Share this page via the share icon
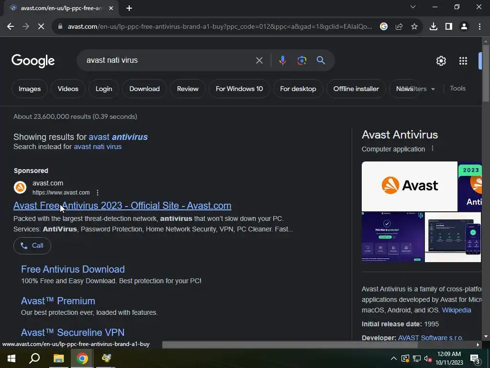The height and width of the screenshot is (368, 490). click(x=399, y=27)
